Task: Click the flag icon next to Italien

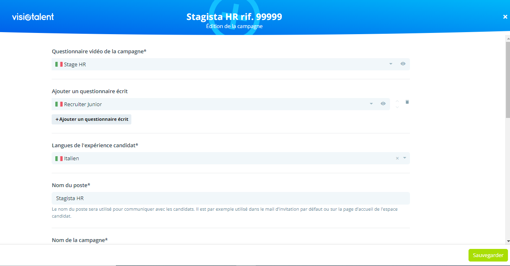Action: pos(59,158)
